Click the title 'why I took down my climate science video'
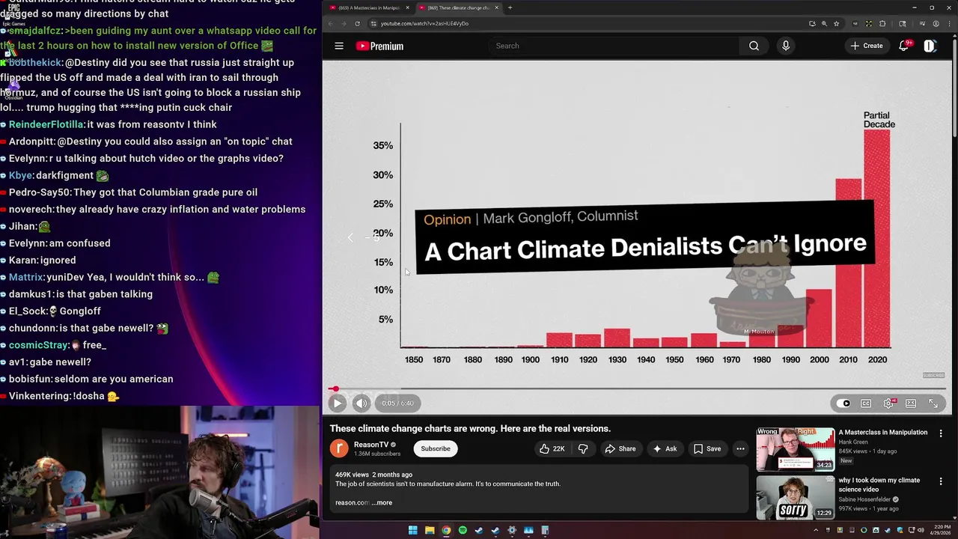Image resolution: width=958 pixels, height=539 pixels. point(879,484)
